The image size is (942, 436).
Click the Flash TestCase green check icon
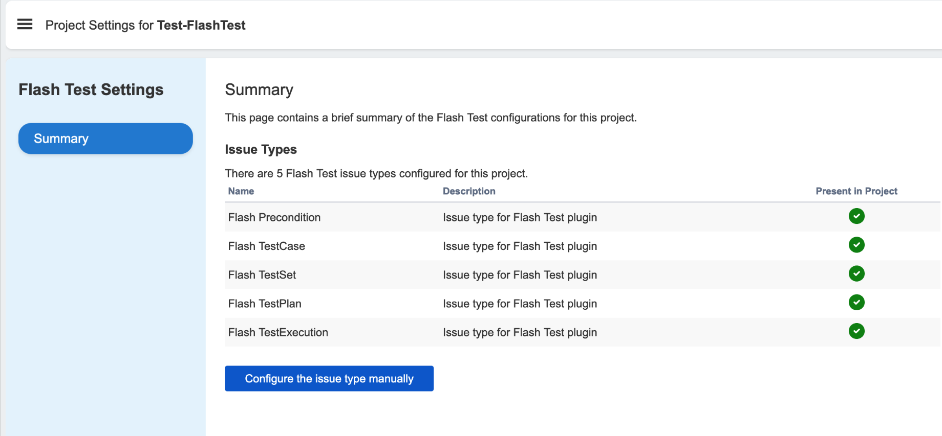pos(856,245)
